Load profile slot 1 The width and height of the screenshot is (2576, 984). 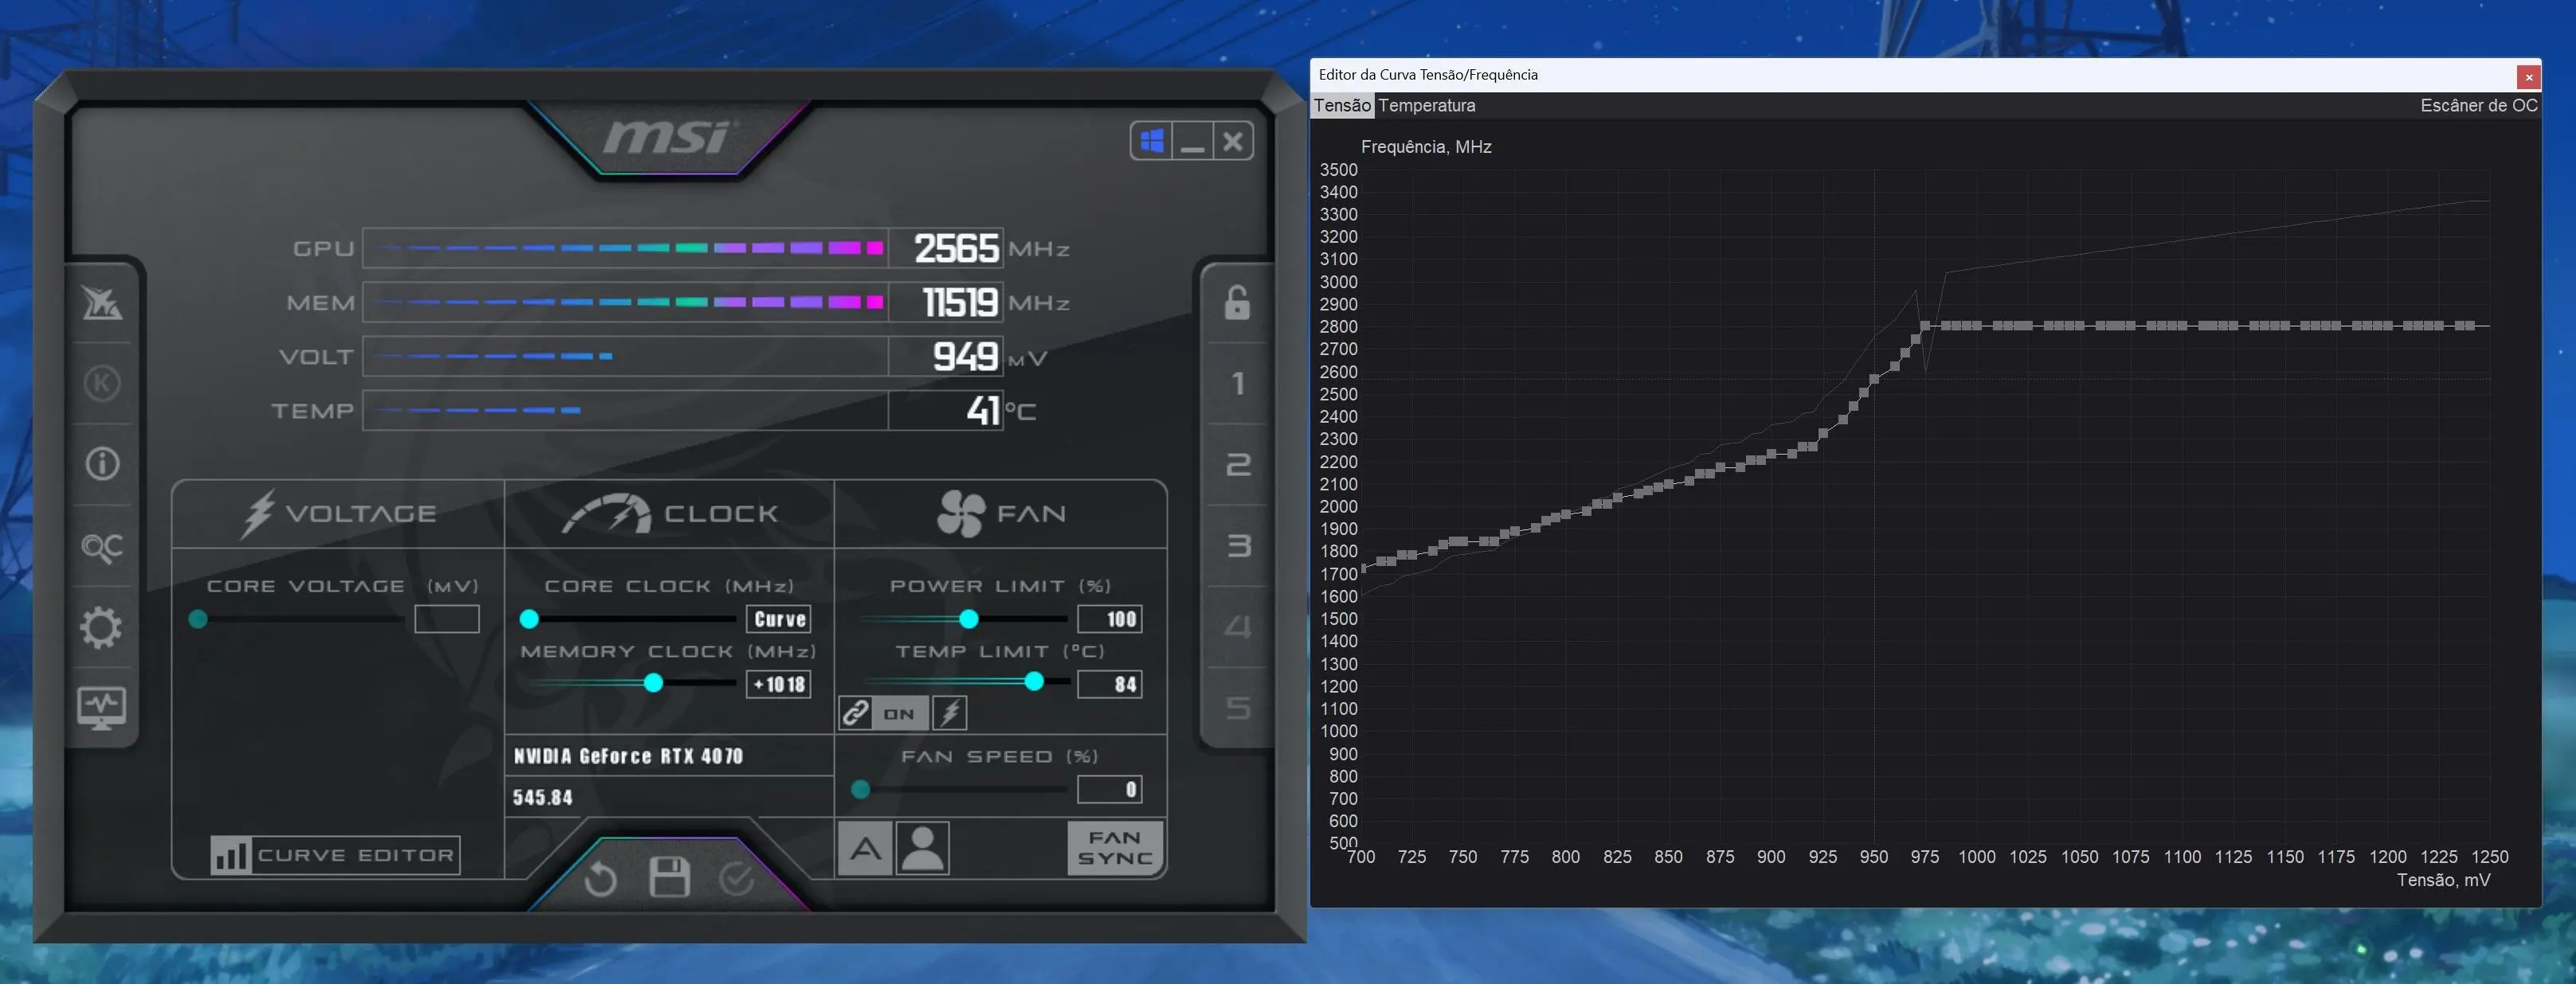(x=1238, y=384)
